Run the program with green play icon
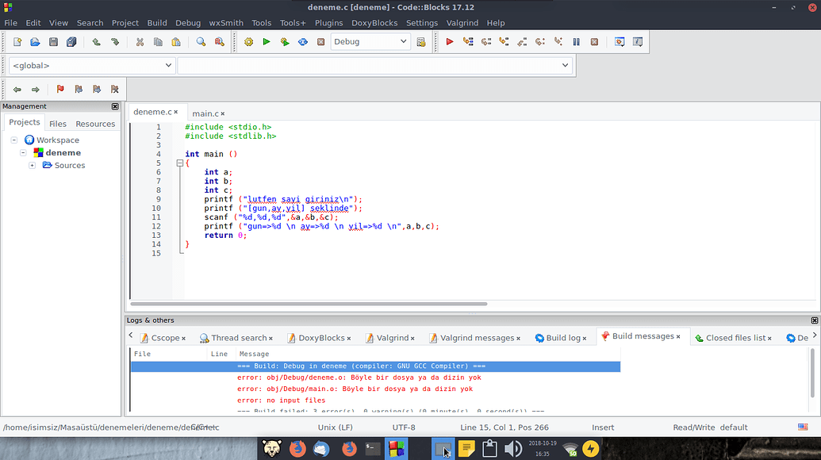 tap(267, 42)
